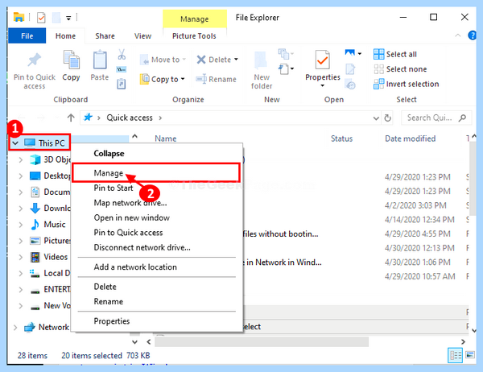This screenshot has width=483, height=372.
Task: Click the Status column header
Action: (341, 138)
